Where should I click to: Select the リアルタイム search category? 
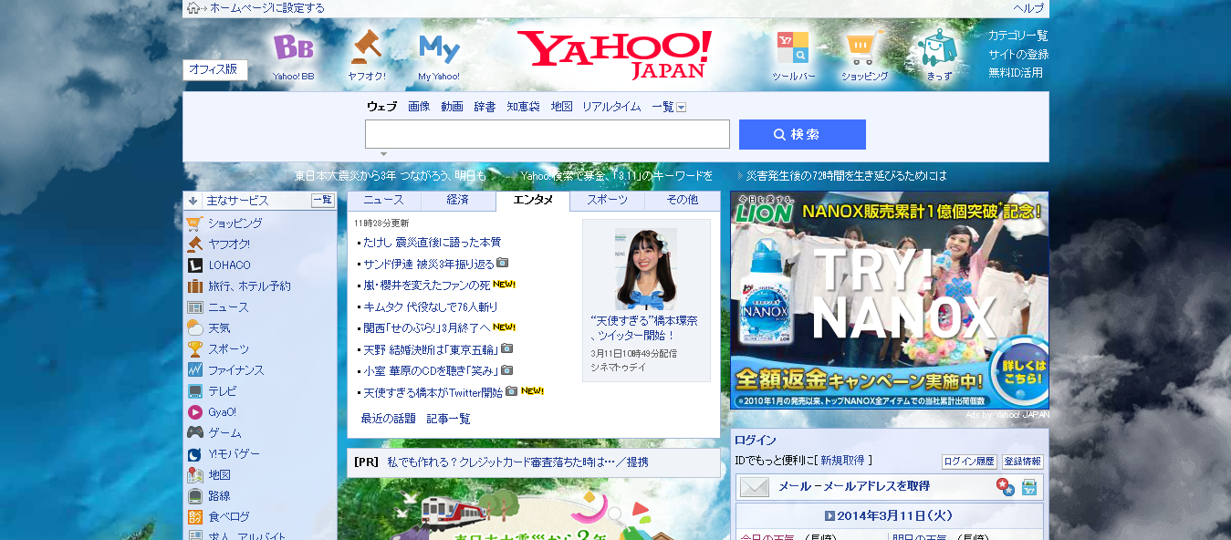click(x=611, y=107)
